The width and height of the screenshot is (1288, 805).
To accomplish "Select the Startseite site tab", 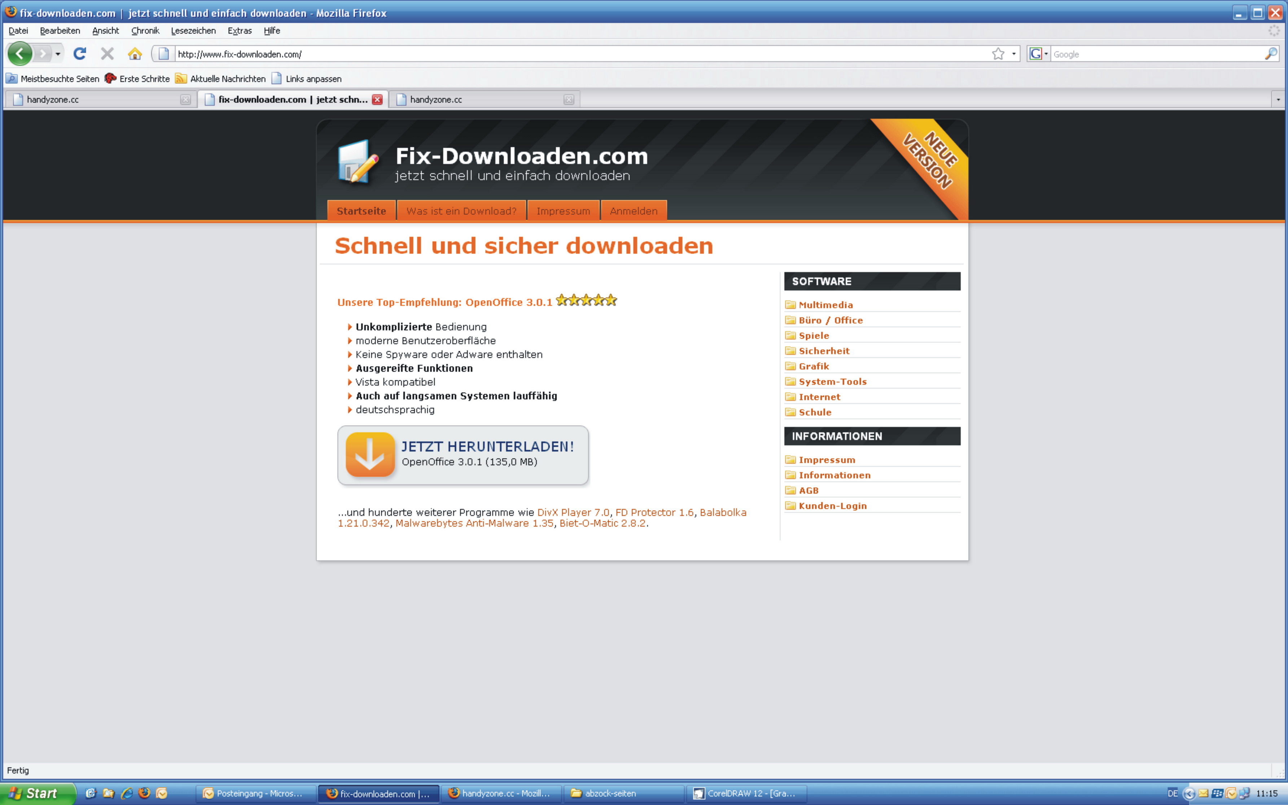I will [x=362, y=211].
